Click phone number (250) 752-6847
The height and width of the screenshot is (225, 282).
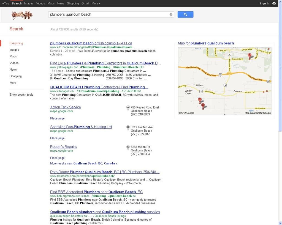(140, 134)
